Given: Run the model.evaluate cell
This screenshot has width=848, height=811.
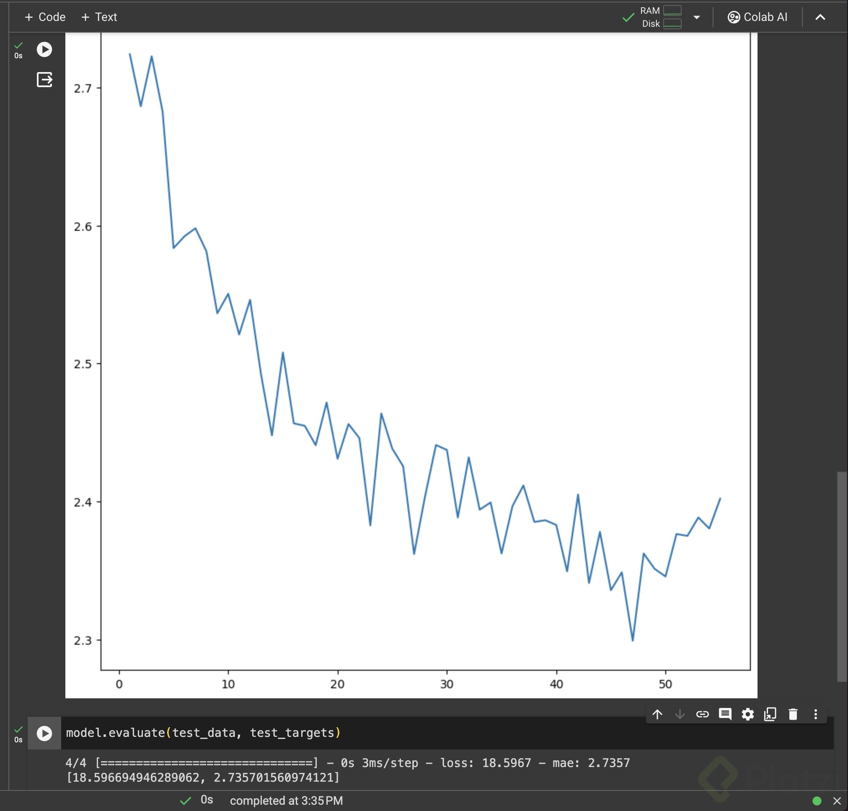Looking at the screenshot, I should coord(44,733).
